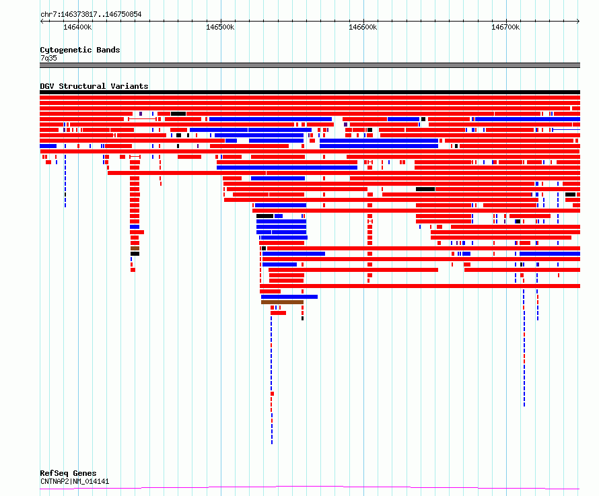Select the Cytogenetic Bands track title
599x496 pixels.
tap(80, 50)
